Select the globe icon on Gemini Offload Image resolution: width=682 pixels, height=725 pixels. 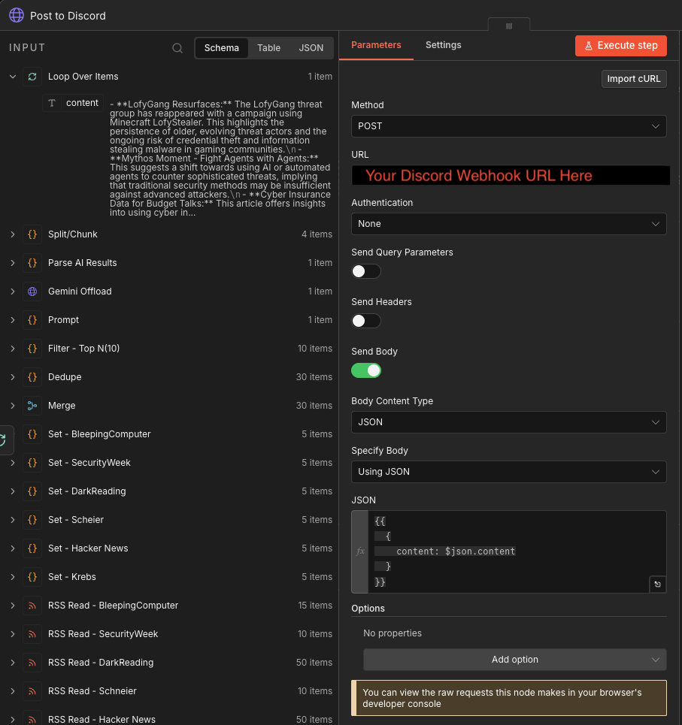(x=31, y=291)
